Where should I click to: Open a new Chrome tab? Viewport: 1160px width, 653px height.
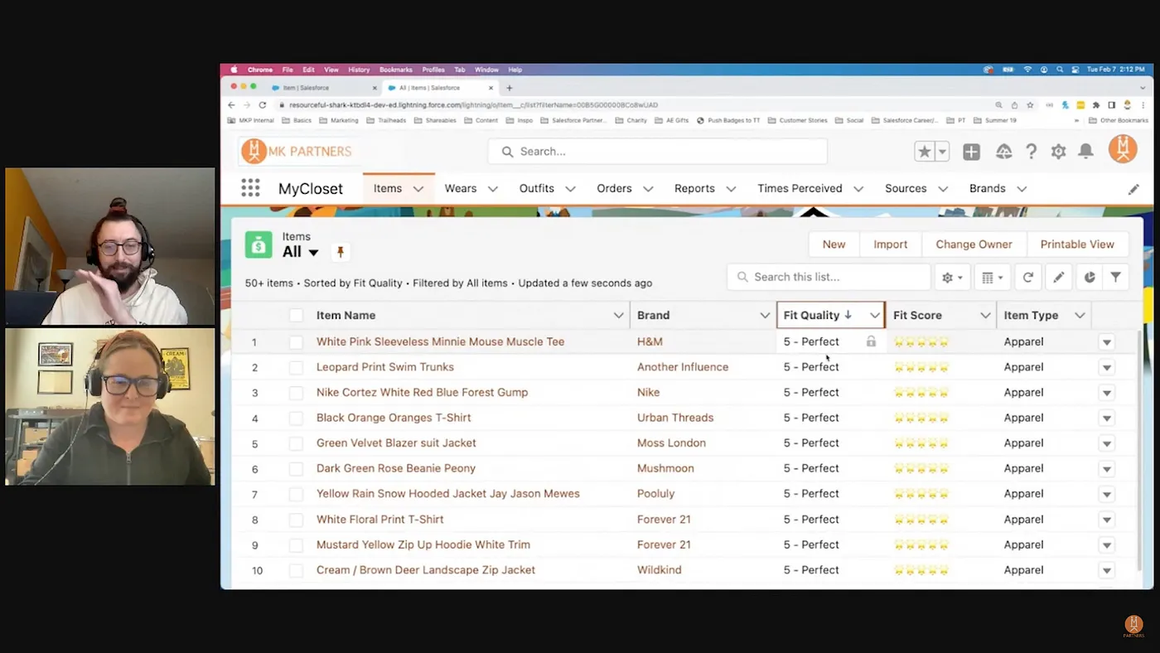click(x=510, y=88)
